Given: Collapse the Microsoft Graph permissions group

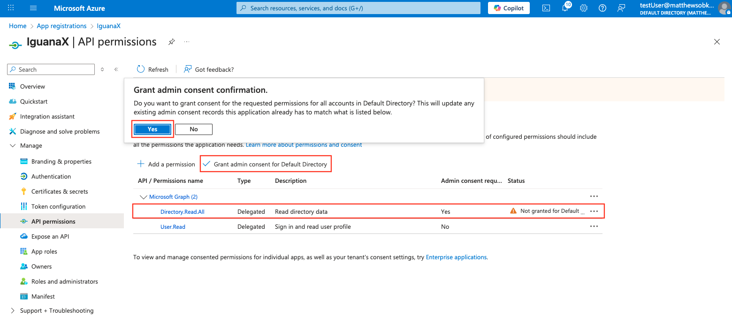Looking at the screenshot, I should click(144, 197).
